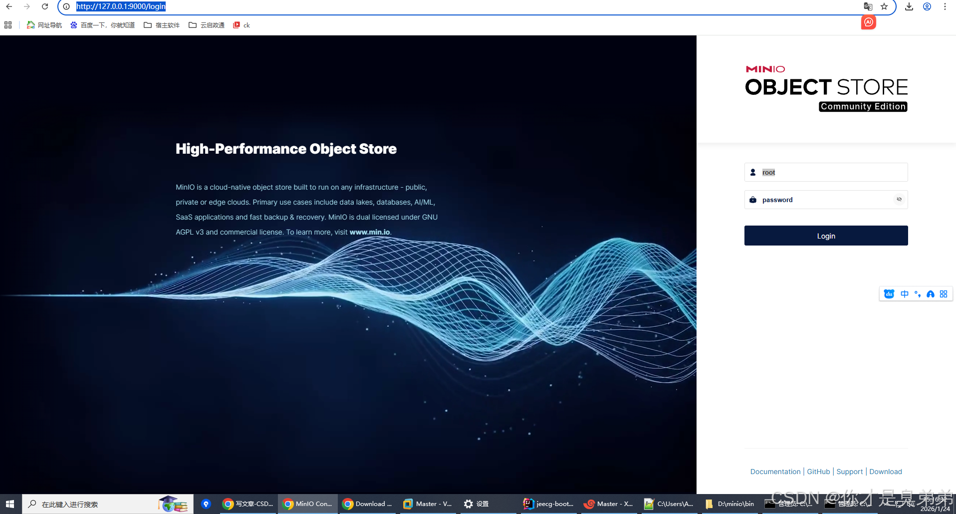
Task: Open the 宿主软件 bookmarks folder
Action: tap(161, 24)
